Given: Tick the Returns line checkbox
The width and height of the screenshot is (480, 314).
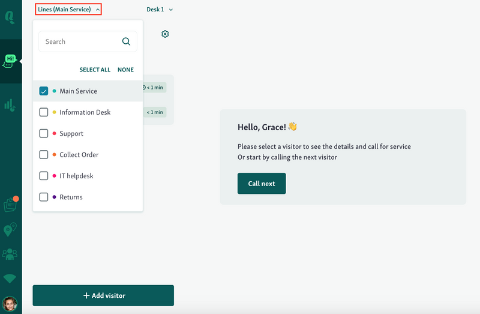Looking at the screenshot, I should [x=44, y=197].
